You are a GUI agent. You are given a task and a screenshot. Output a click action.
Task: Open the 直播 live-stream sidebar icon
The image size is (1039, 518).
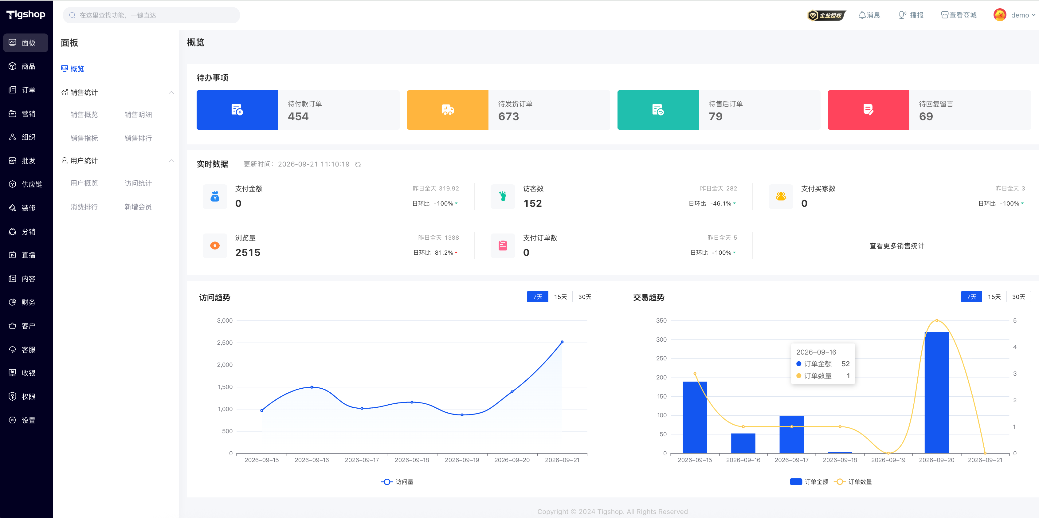coord(13,255)
